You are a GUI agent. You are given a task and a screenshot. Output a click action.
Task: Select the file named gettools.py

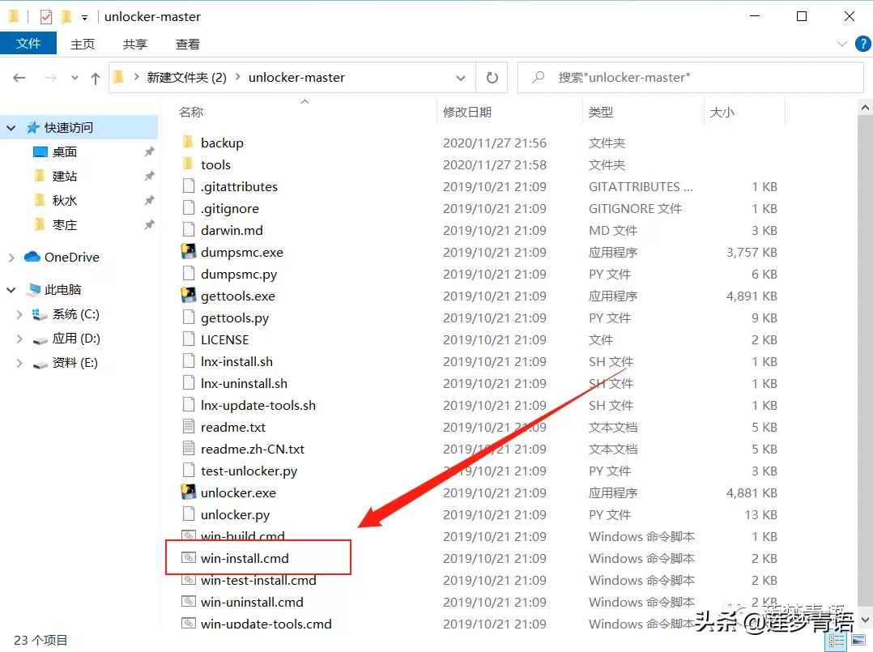(235, 317)
